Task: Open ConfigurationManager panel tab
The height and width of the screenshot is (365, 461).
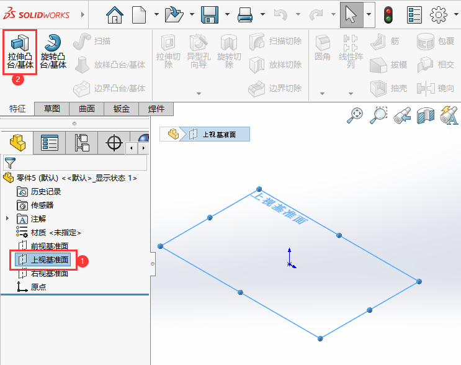Action: pyautogui.click(x=82, y=143)
